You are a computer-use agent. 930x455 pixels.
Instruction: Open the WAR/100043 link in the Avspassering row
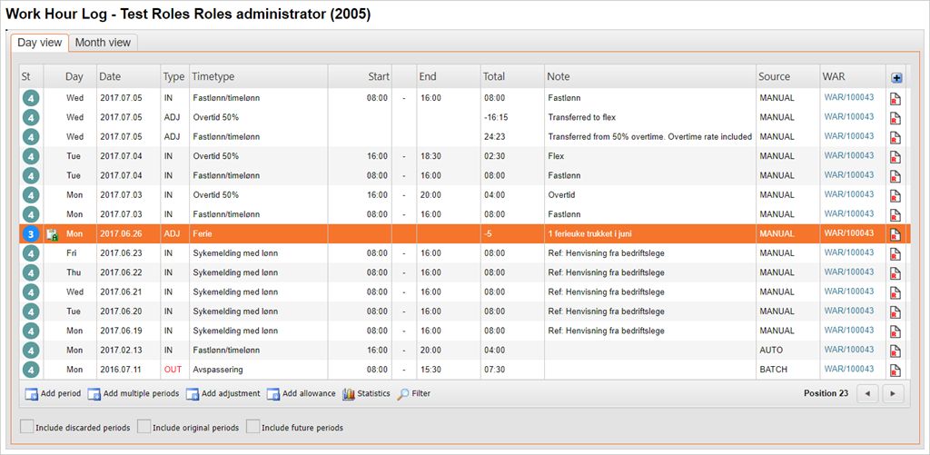tap(848, 370)
